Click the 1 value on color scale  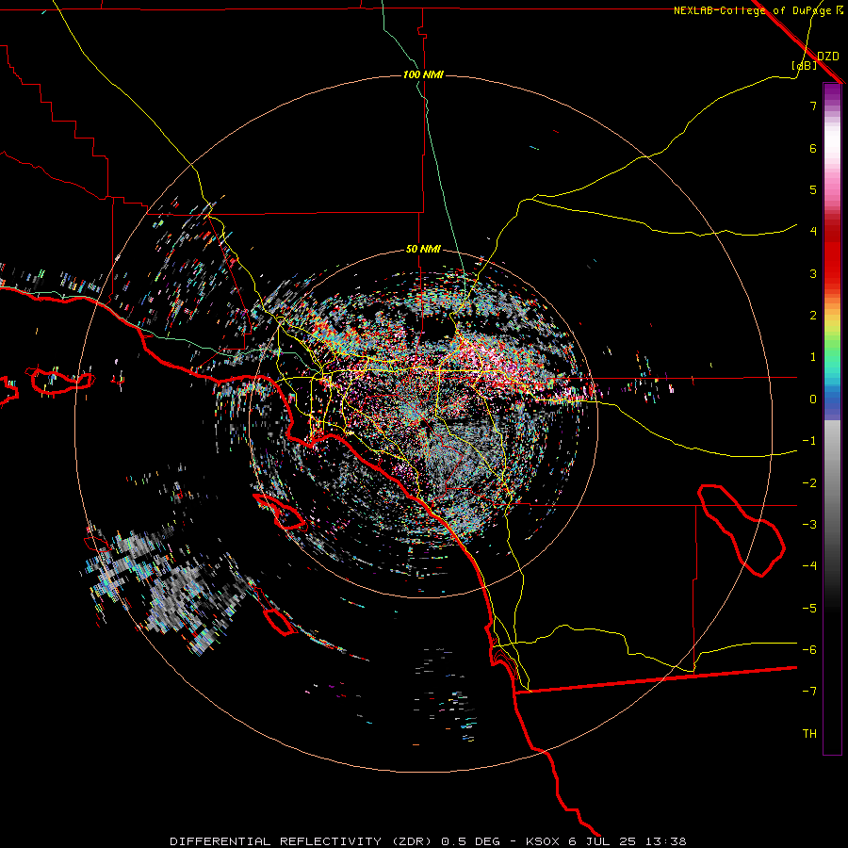pos(813,357)
